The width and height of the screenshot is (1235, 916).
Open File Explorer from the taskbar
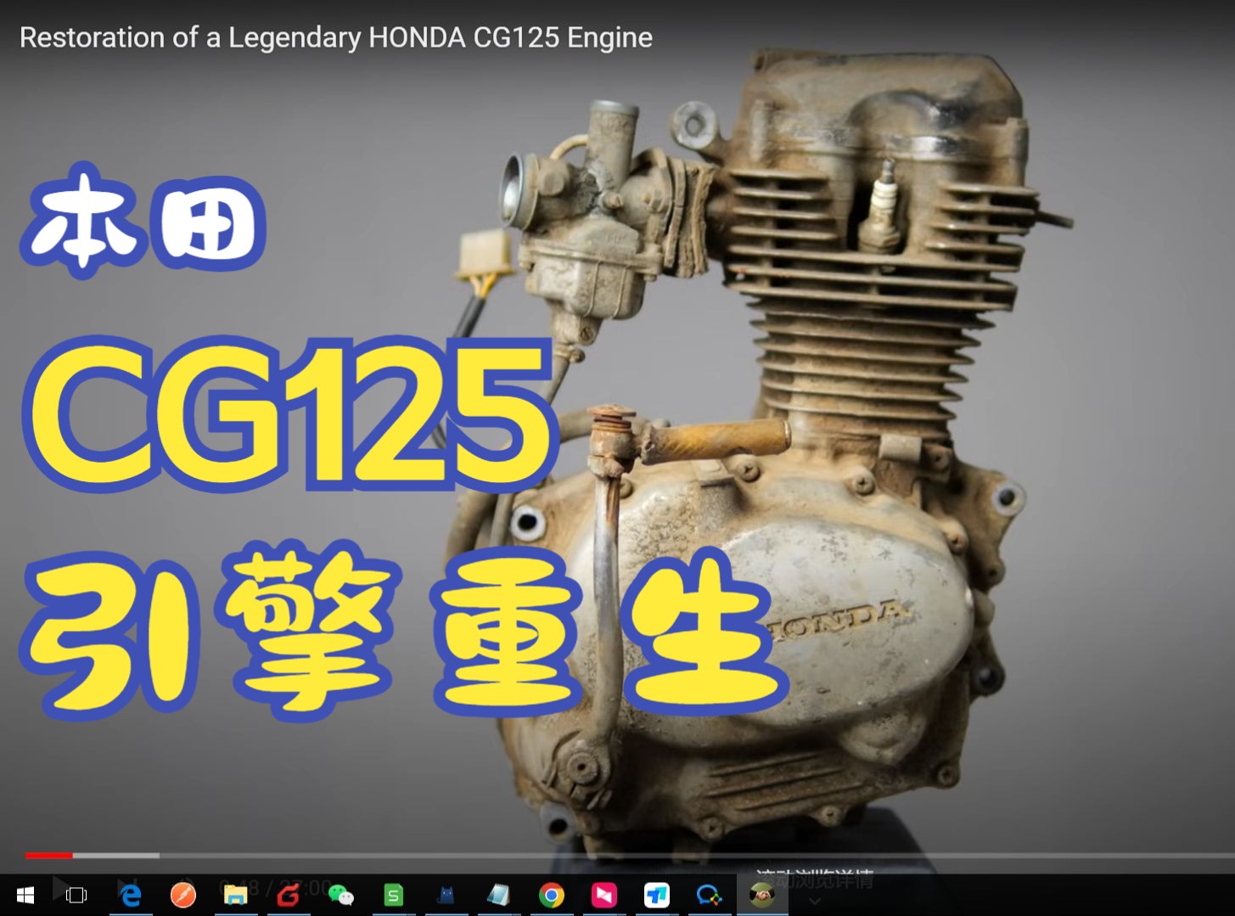[236, 895]
